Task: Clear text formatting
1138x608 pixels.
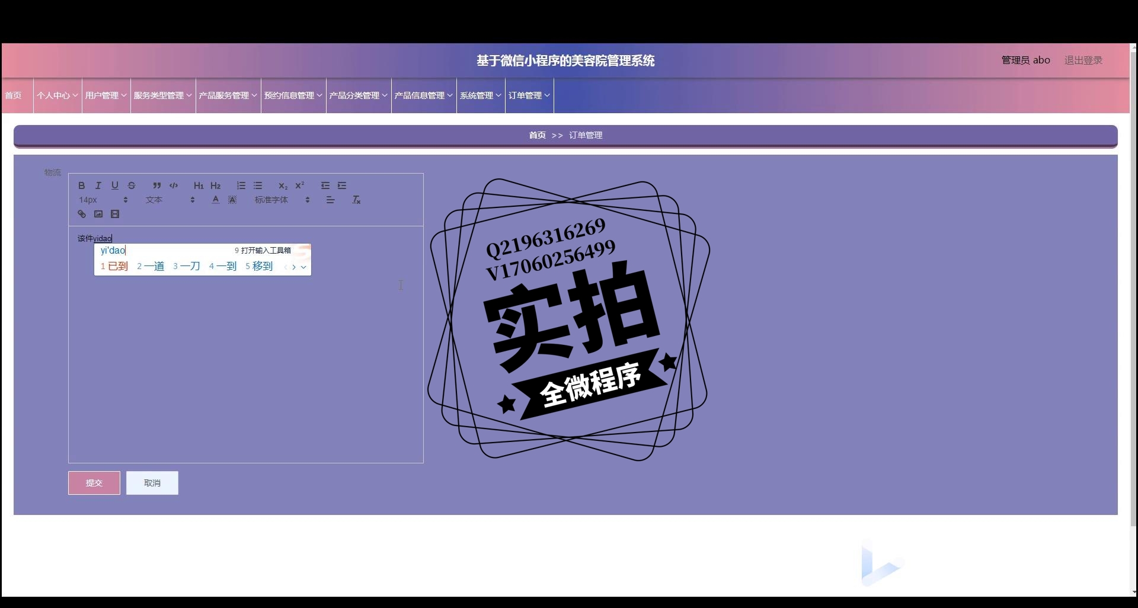Action: coord(356,200)
